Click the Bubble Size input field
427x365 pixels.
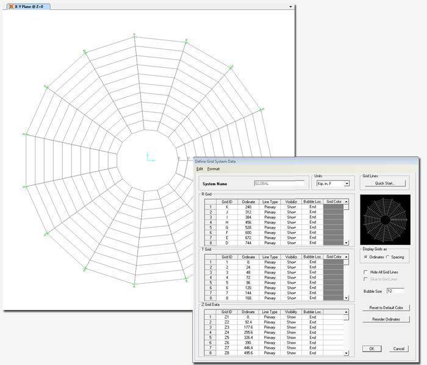395,291
